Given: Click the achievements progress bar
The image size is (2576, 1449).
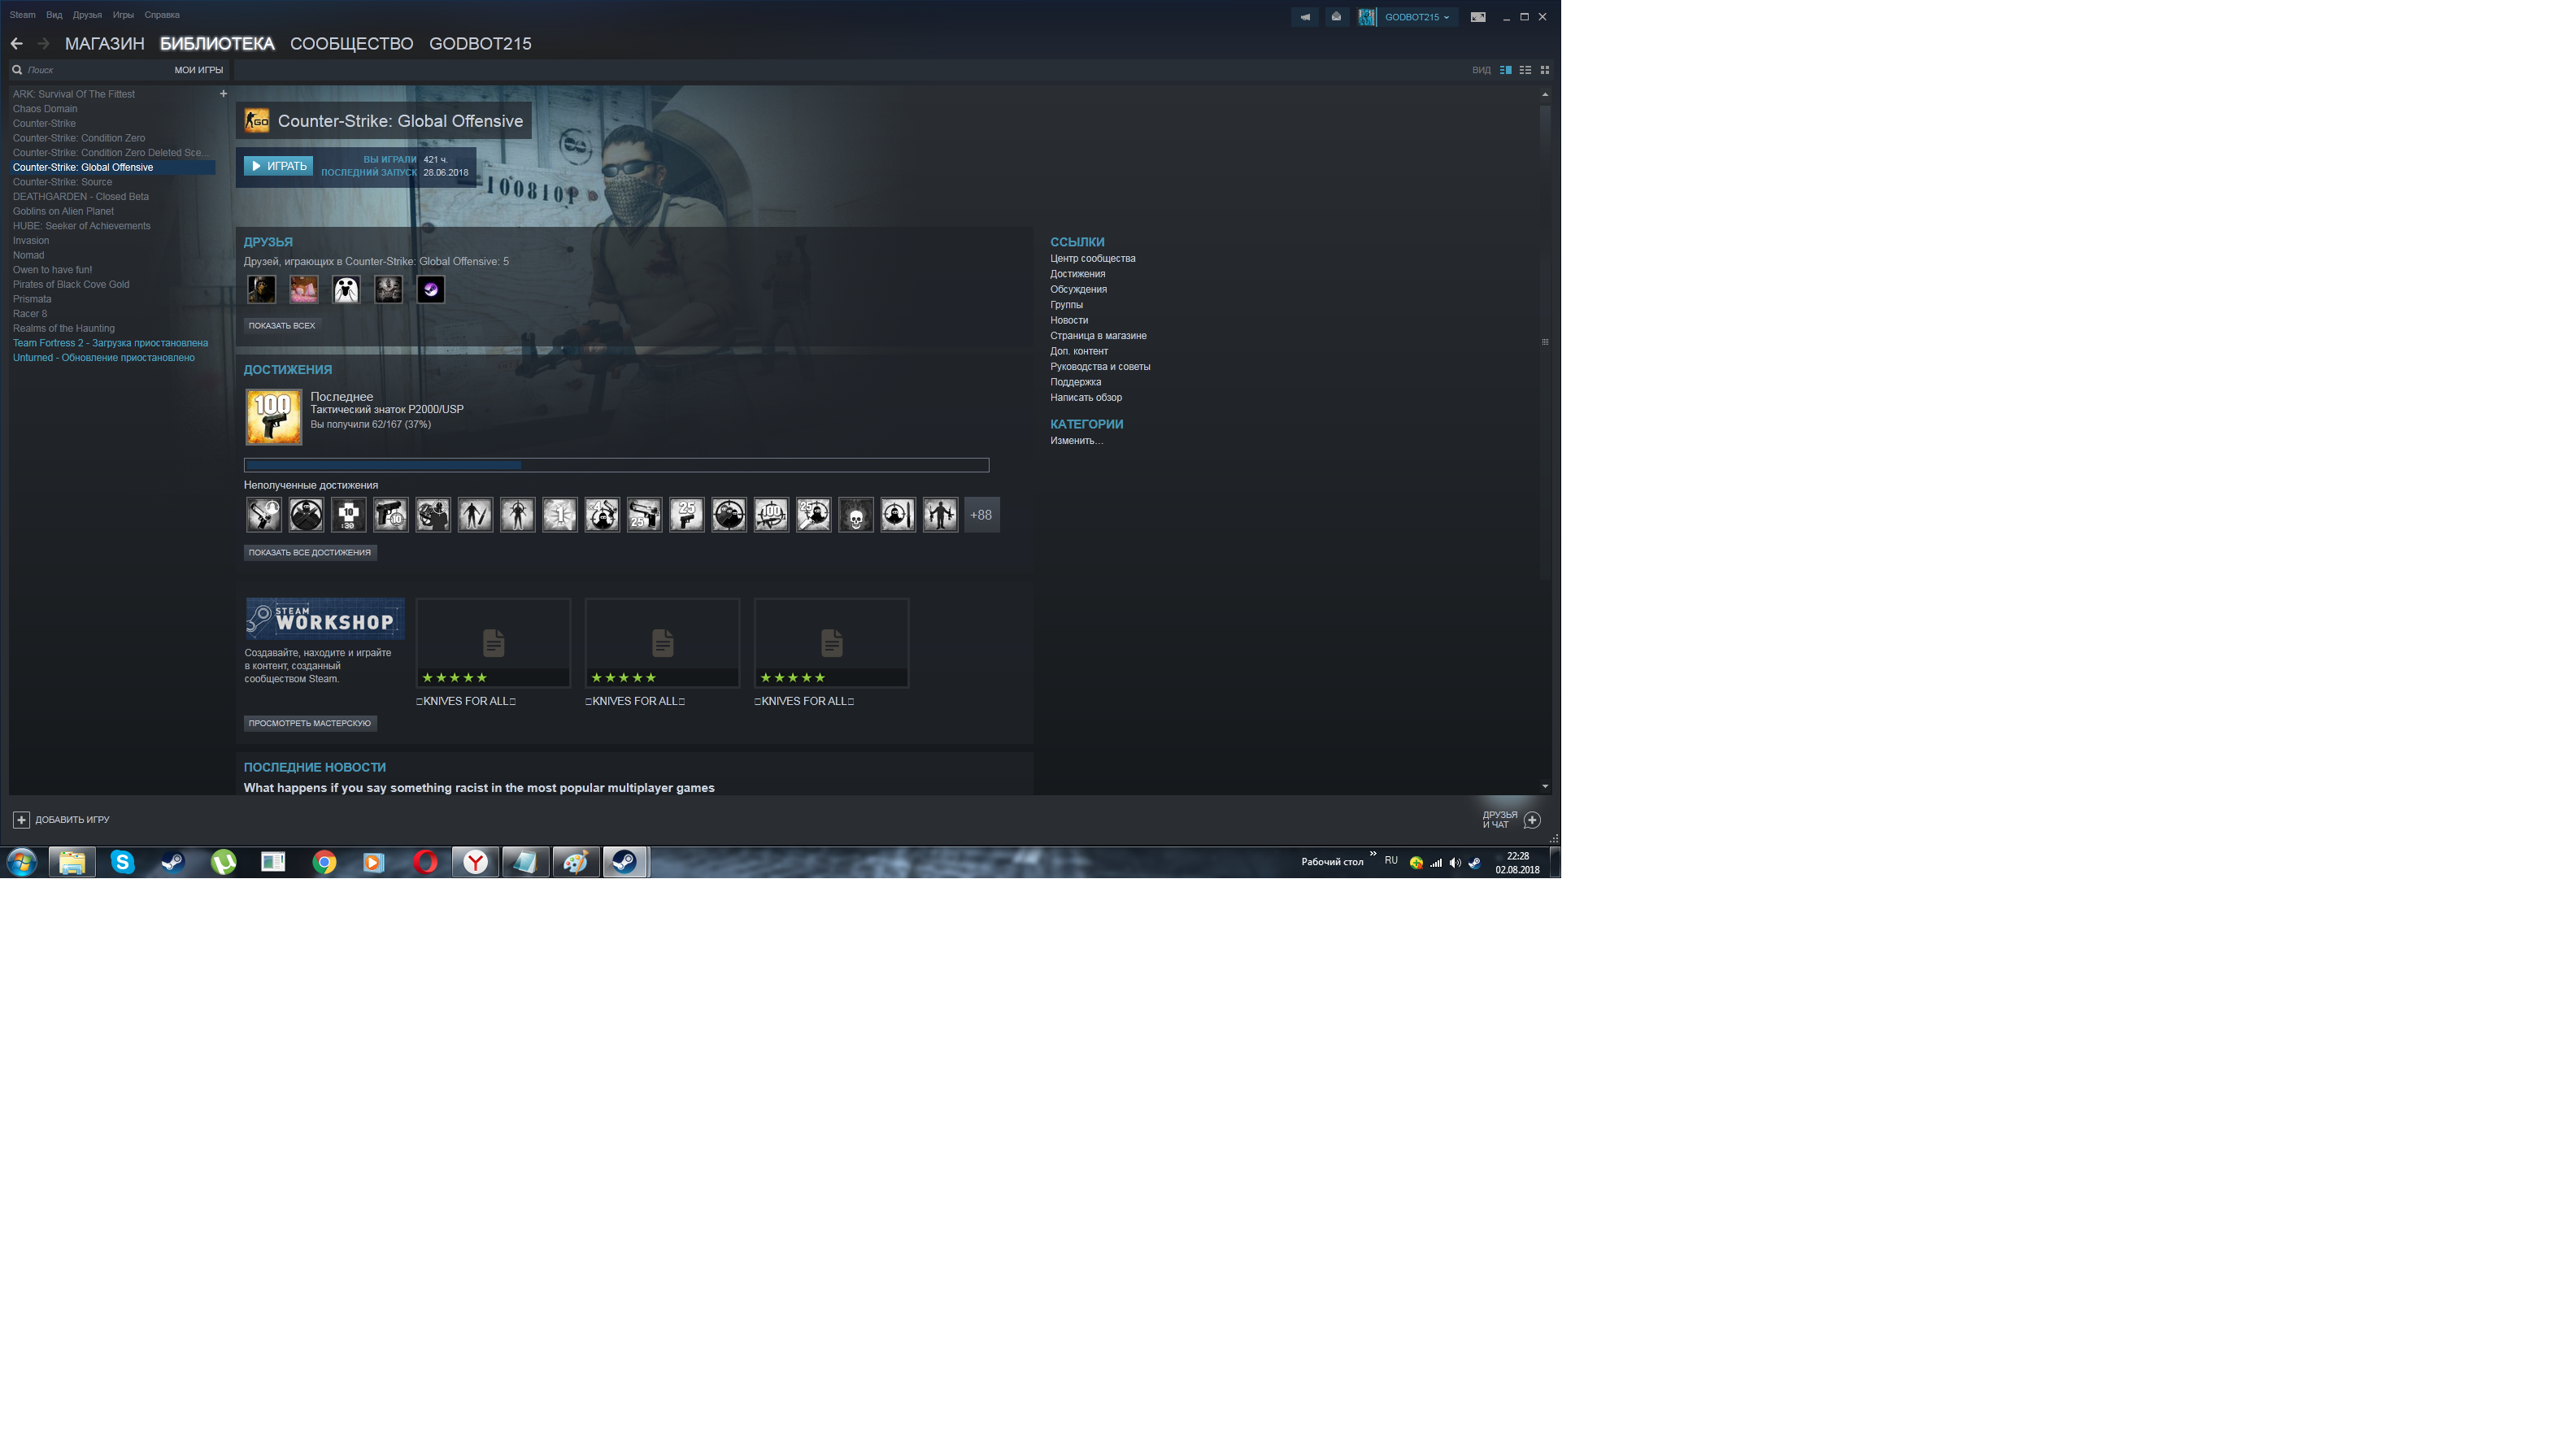Looking at the screenshot, I should (617, 465).
